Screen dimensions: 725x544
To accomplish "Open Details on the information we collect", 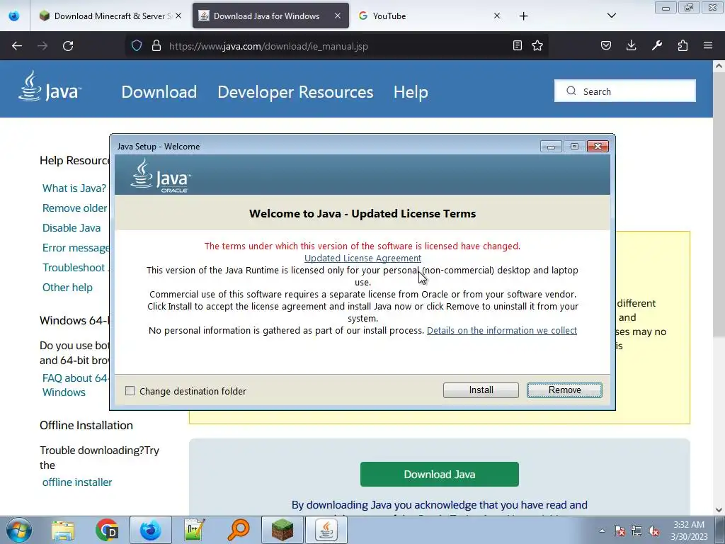I will click(x=502, y=330).
